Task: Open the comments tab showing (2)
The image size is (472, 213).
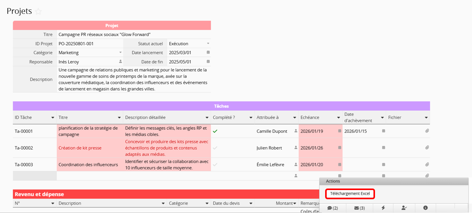Action: [x=332, y=208]
